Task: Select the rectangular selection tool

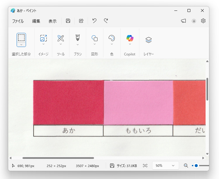Action: tap(21, 38)
